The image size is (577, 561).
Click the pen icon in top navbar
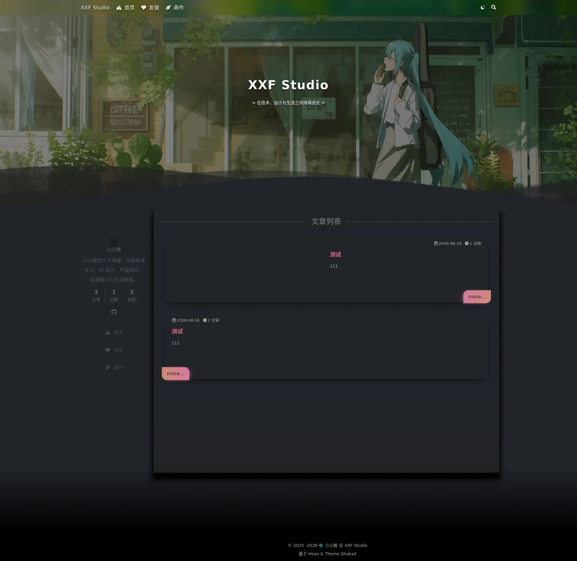168,8
